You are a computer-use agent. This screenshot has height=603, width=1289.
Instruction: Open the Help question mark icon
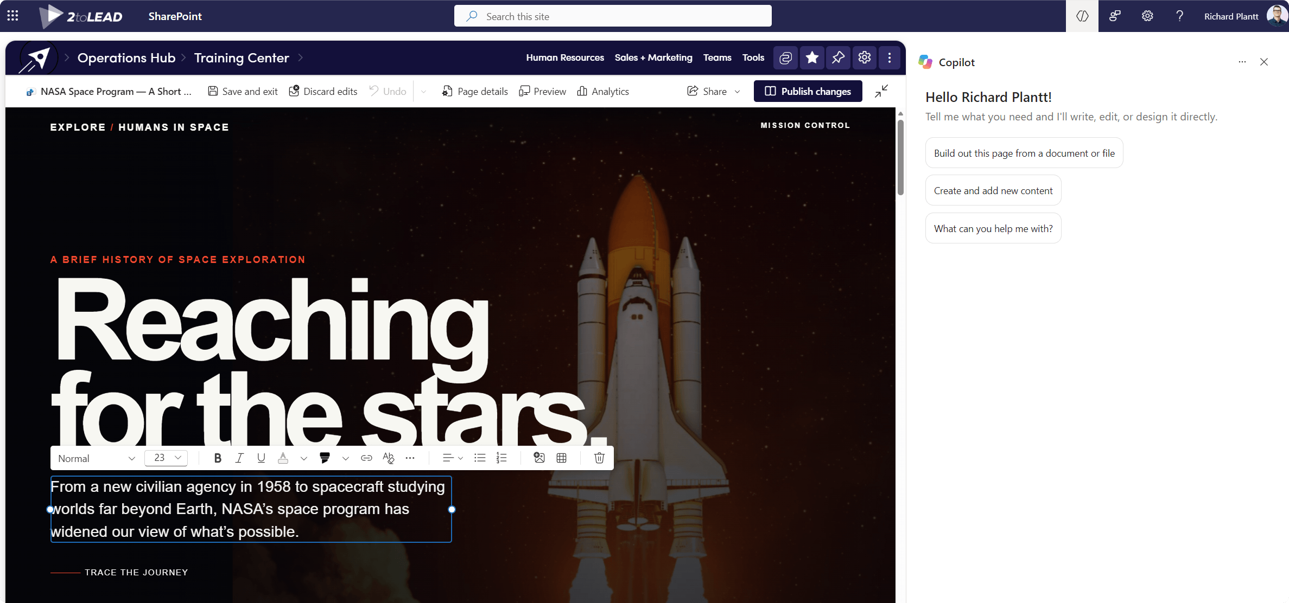pyautogui.click(x=1179, y=16)
